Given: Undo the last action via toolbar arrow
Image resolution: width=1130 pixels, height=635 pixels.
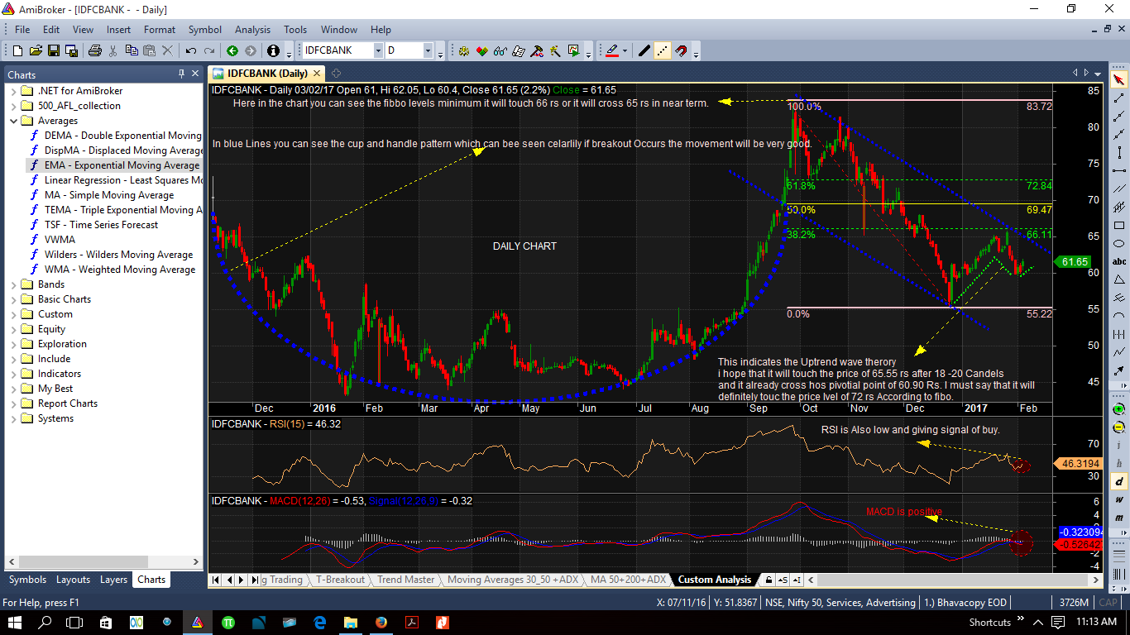Looking at the screenshot, I should 191,50.
